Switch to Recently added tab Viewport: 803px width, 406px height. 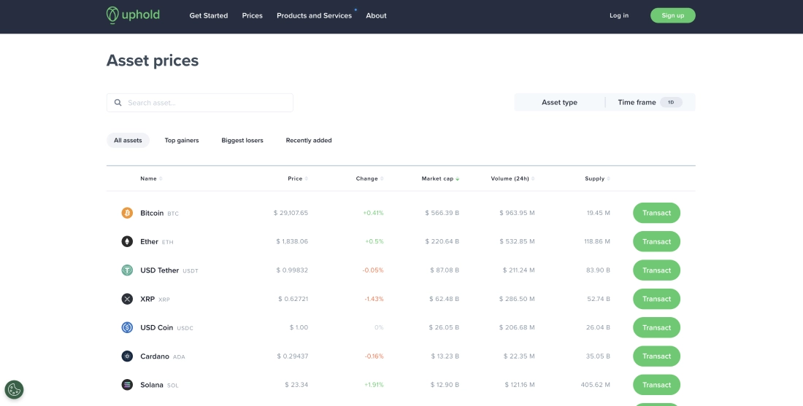309,140
